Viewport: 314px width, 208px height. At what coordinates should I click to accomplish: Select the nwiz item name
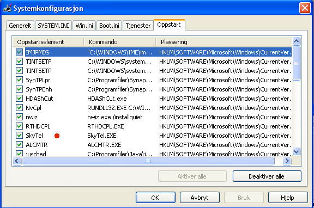(32, 117)
